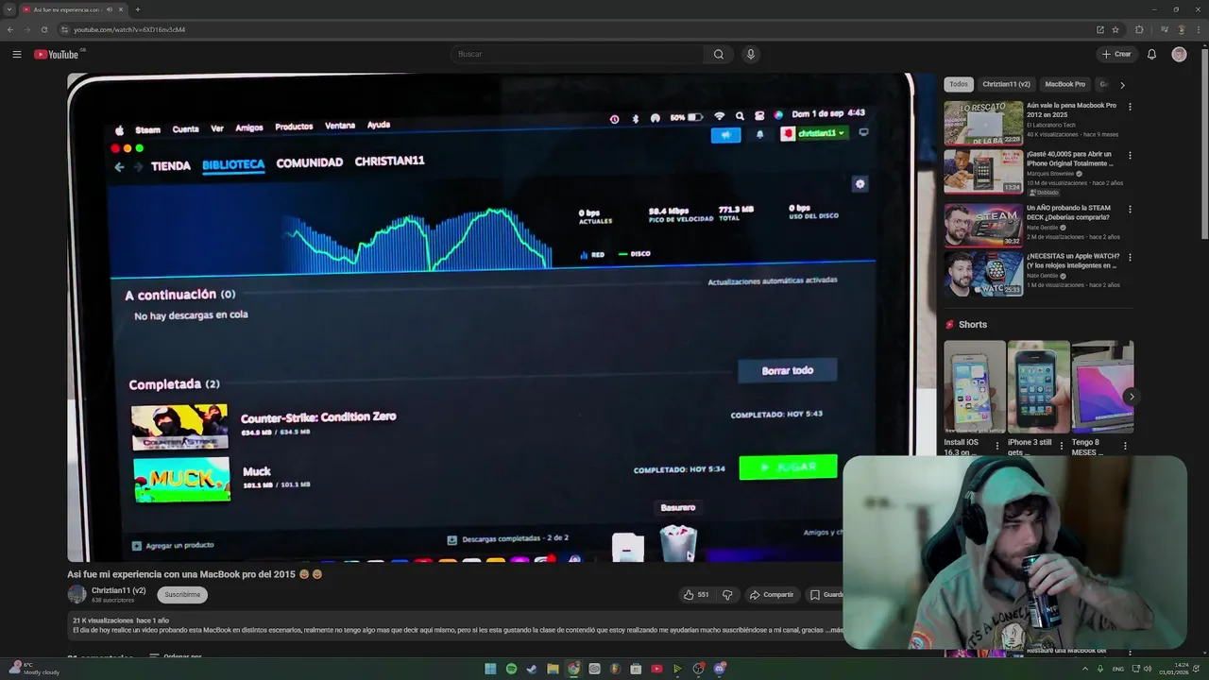This screenshot has height=680, width=1209.
Task: Start voice search with microphone icon
Action: (751, 54)
